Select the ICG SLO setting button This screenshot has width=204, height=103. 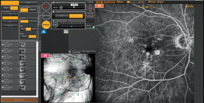pos(10,22)
